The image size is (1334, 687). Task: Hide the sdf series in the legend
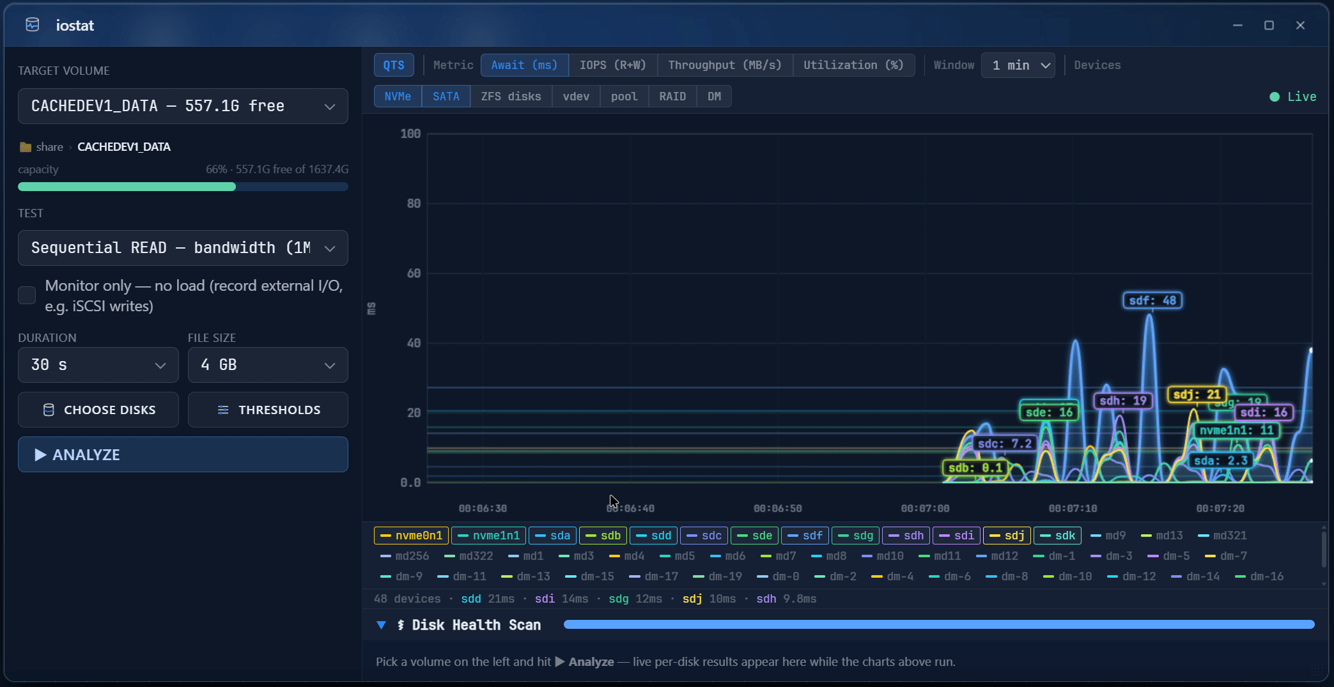click(805, 536)
